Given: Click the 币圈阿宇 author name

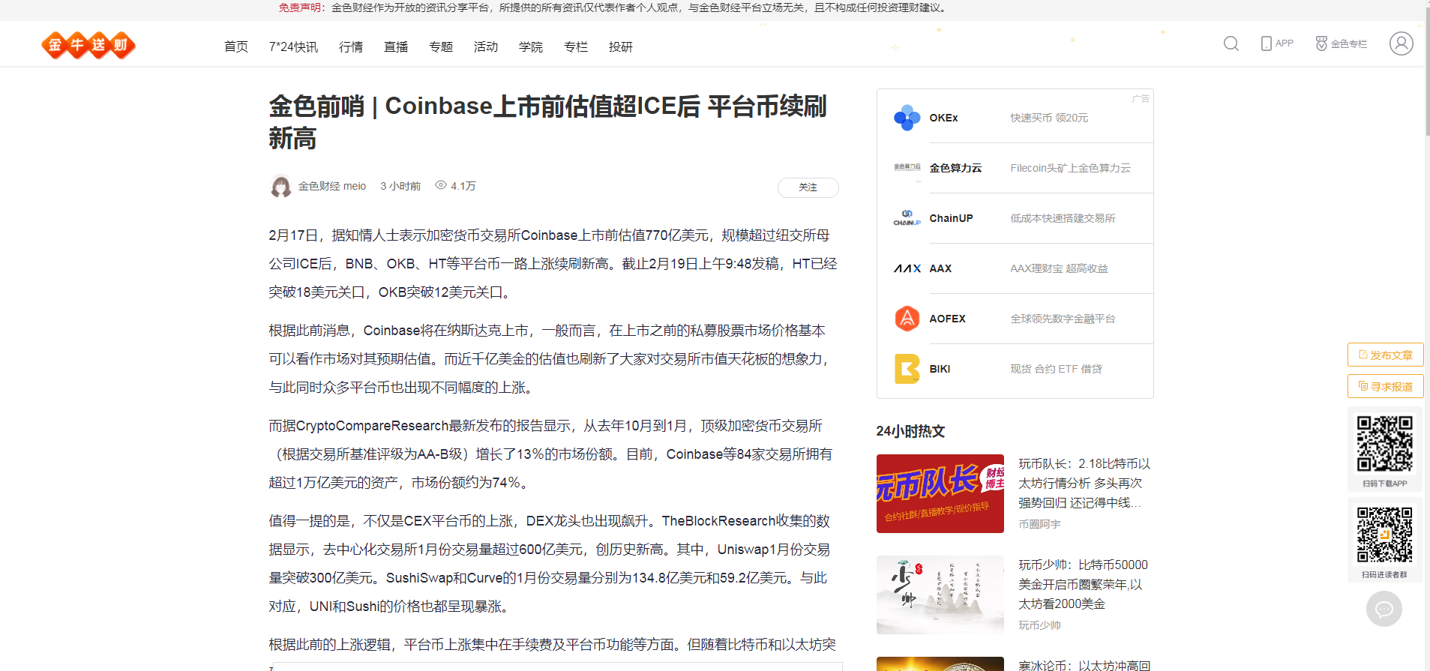Looking at the screenshot, I should click(x=1039, y=524).
